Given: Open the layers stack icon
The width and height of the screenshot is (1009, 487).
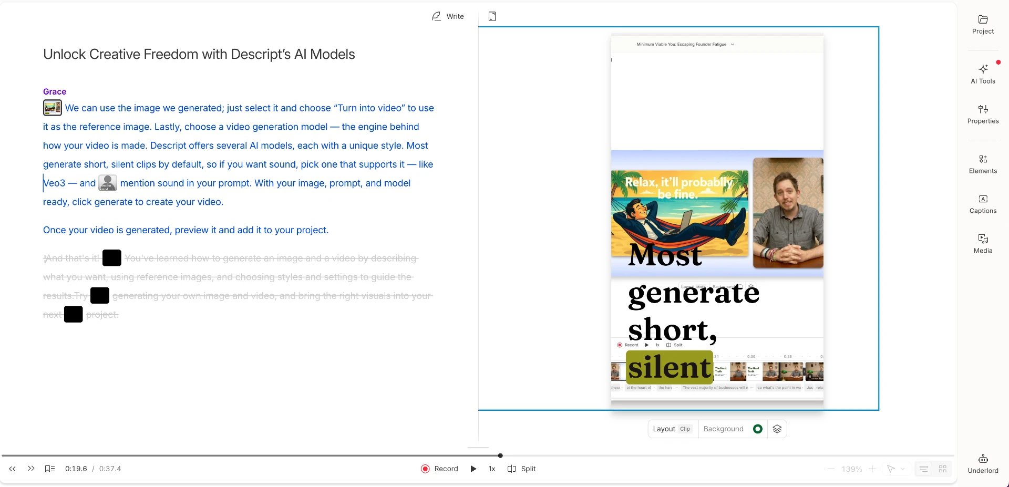Looking at the screenshot, I should point(777,429).
